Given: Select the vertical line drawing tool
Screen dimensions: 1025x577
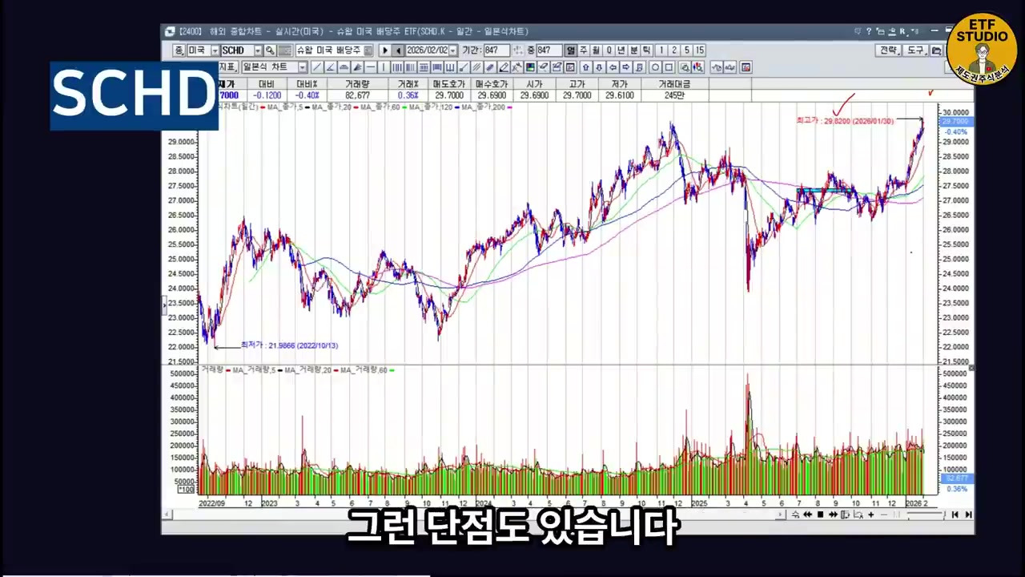Looking at the screenshot, I should (384, 67).
